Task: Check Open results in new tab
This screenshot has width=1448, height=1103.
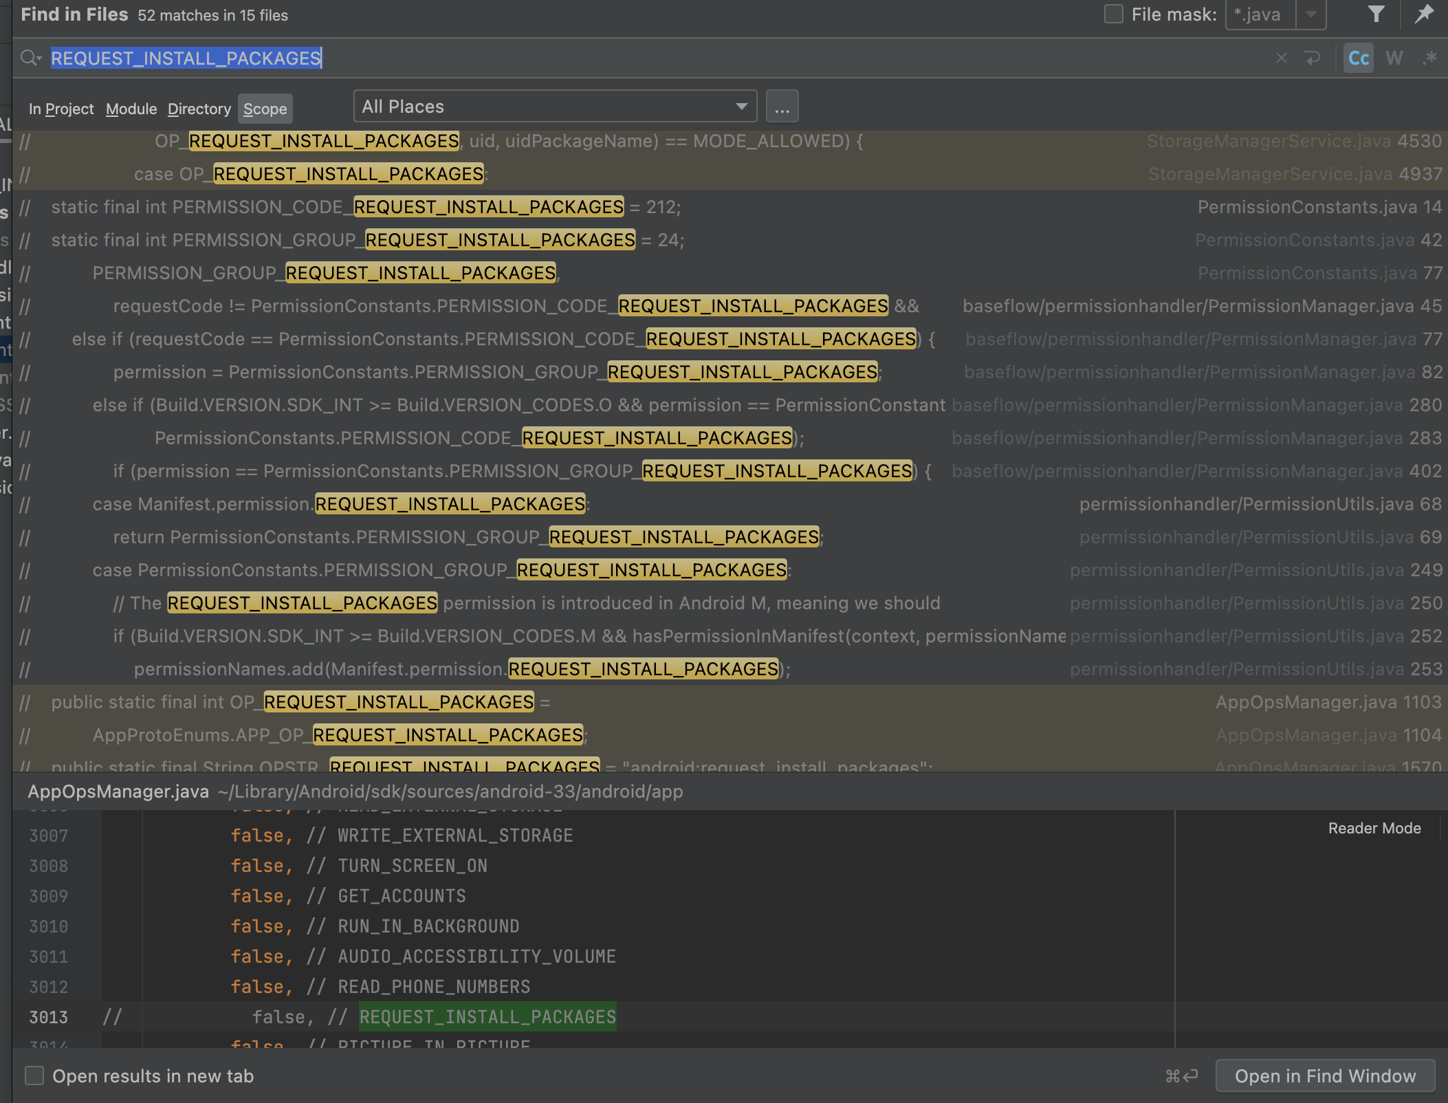Action: [x=34, y=1075]
